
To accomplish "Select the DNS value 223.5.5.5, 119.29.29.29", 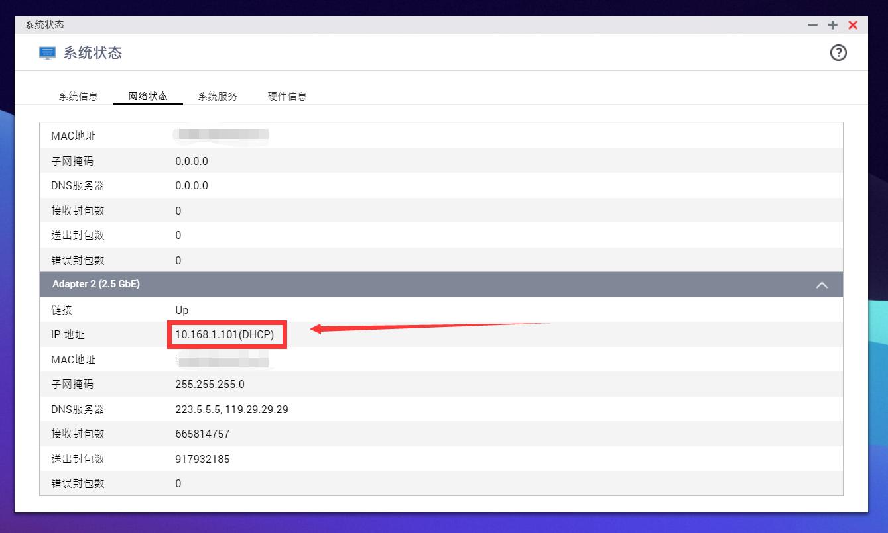I will click(x=231, y=409).
